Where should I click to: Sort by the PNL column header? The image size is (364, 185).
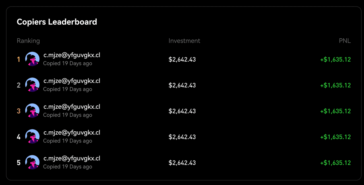click(x=345, y=41)
